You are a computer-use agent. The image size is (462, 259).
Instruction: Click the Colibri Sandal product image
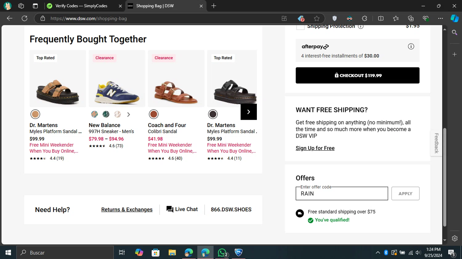176,79
